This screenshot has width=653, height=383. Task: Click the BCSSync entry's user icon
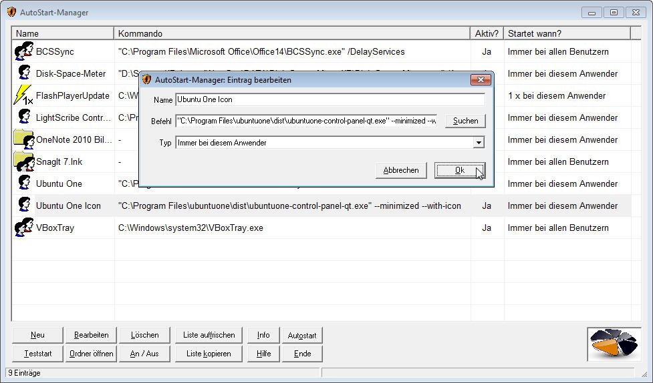click(24, 51)
